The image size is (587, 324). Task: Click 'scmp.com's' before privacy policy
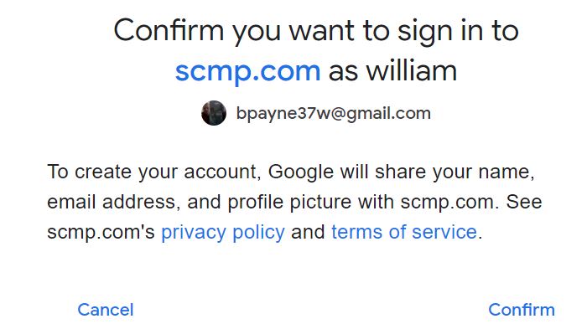[101, 232]
